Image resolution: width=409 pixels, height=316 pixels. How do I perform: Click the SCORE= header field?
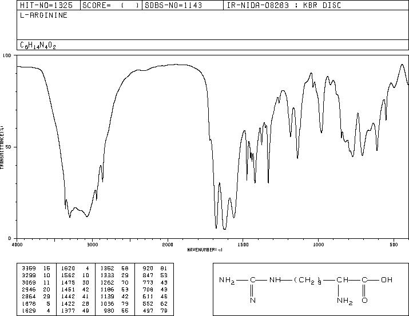pos(111,5)
